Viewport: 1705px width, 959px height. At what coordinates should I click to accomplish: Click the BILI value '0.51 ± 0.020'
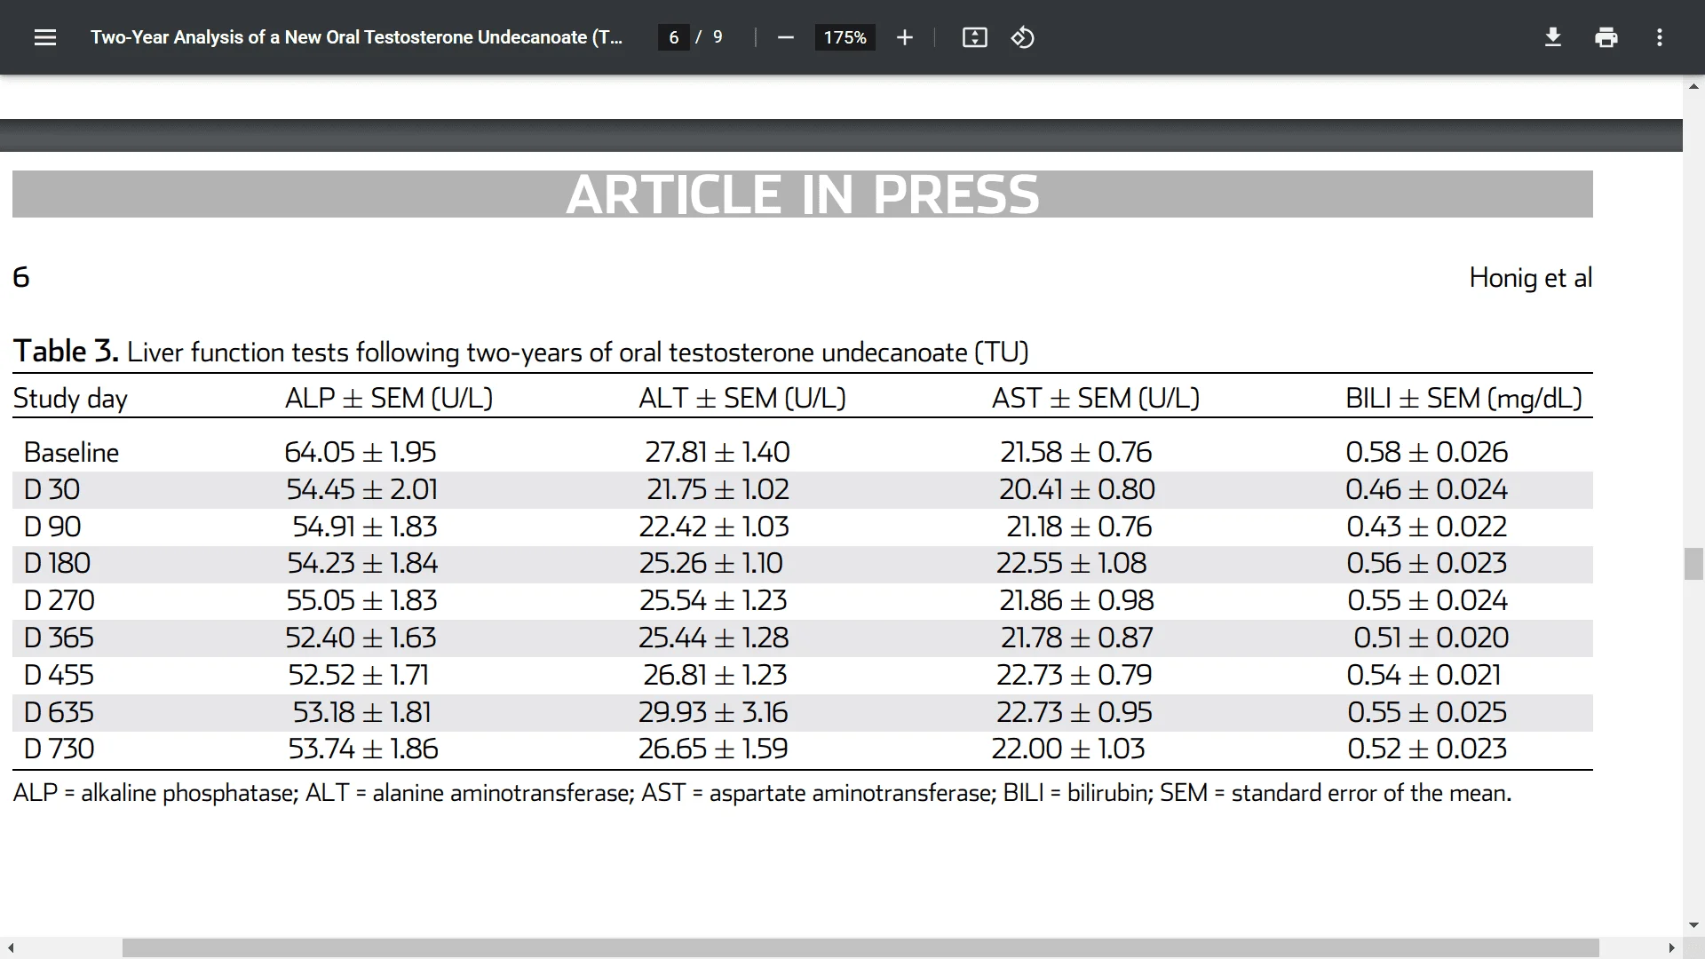tap(1431, 638)
